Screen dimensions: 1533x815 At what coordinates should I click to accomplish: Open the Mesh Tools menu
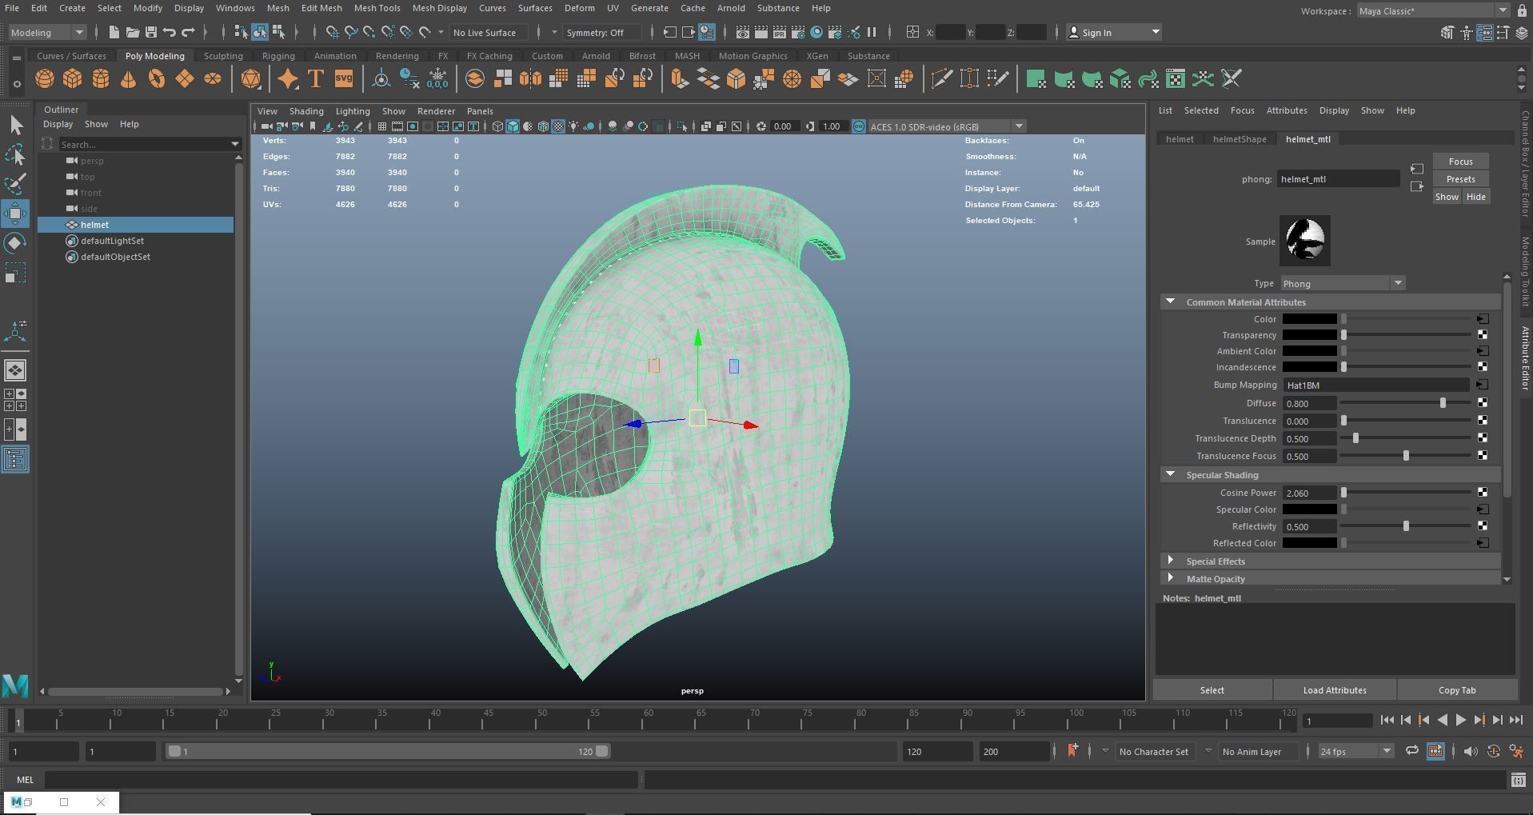click(377, 8)
